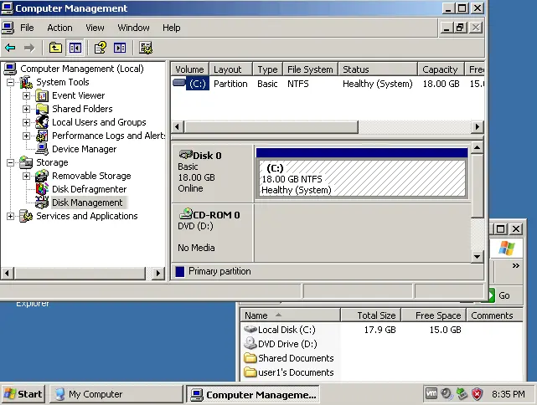Click the C: volume icon in the list
The image size is (537, 405).
(179, 83)
